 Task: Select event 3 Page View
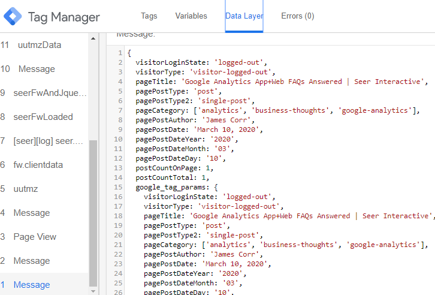point(35,237)
